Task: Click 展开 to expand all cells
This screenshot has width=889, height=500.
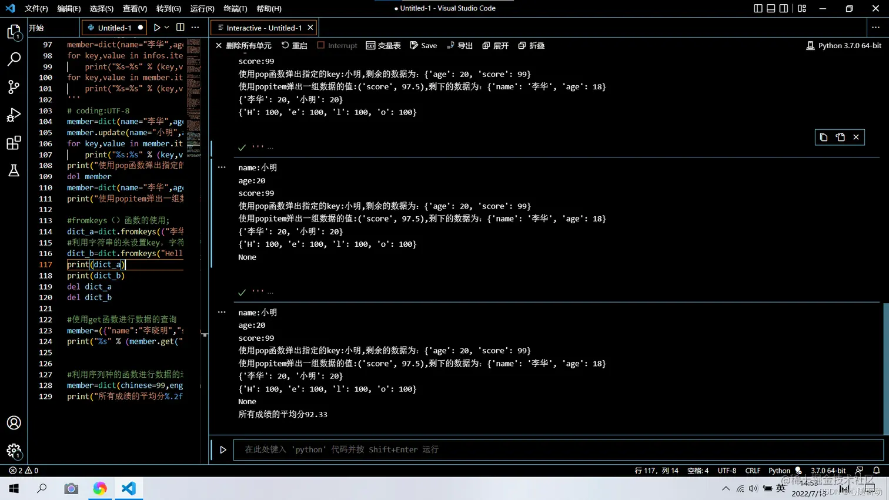Action: (x=496, y=45)
